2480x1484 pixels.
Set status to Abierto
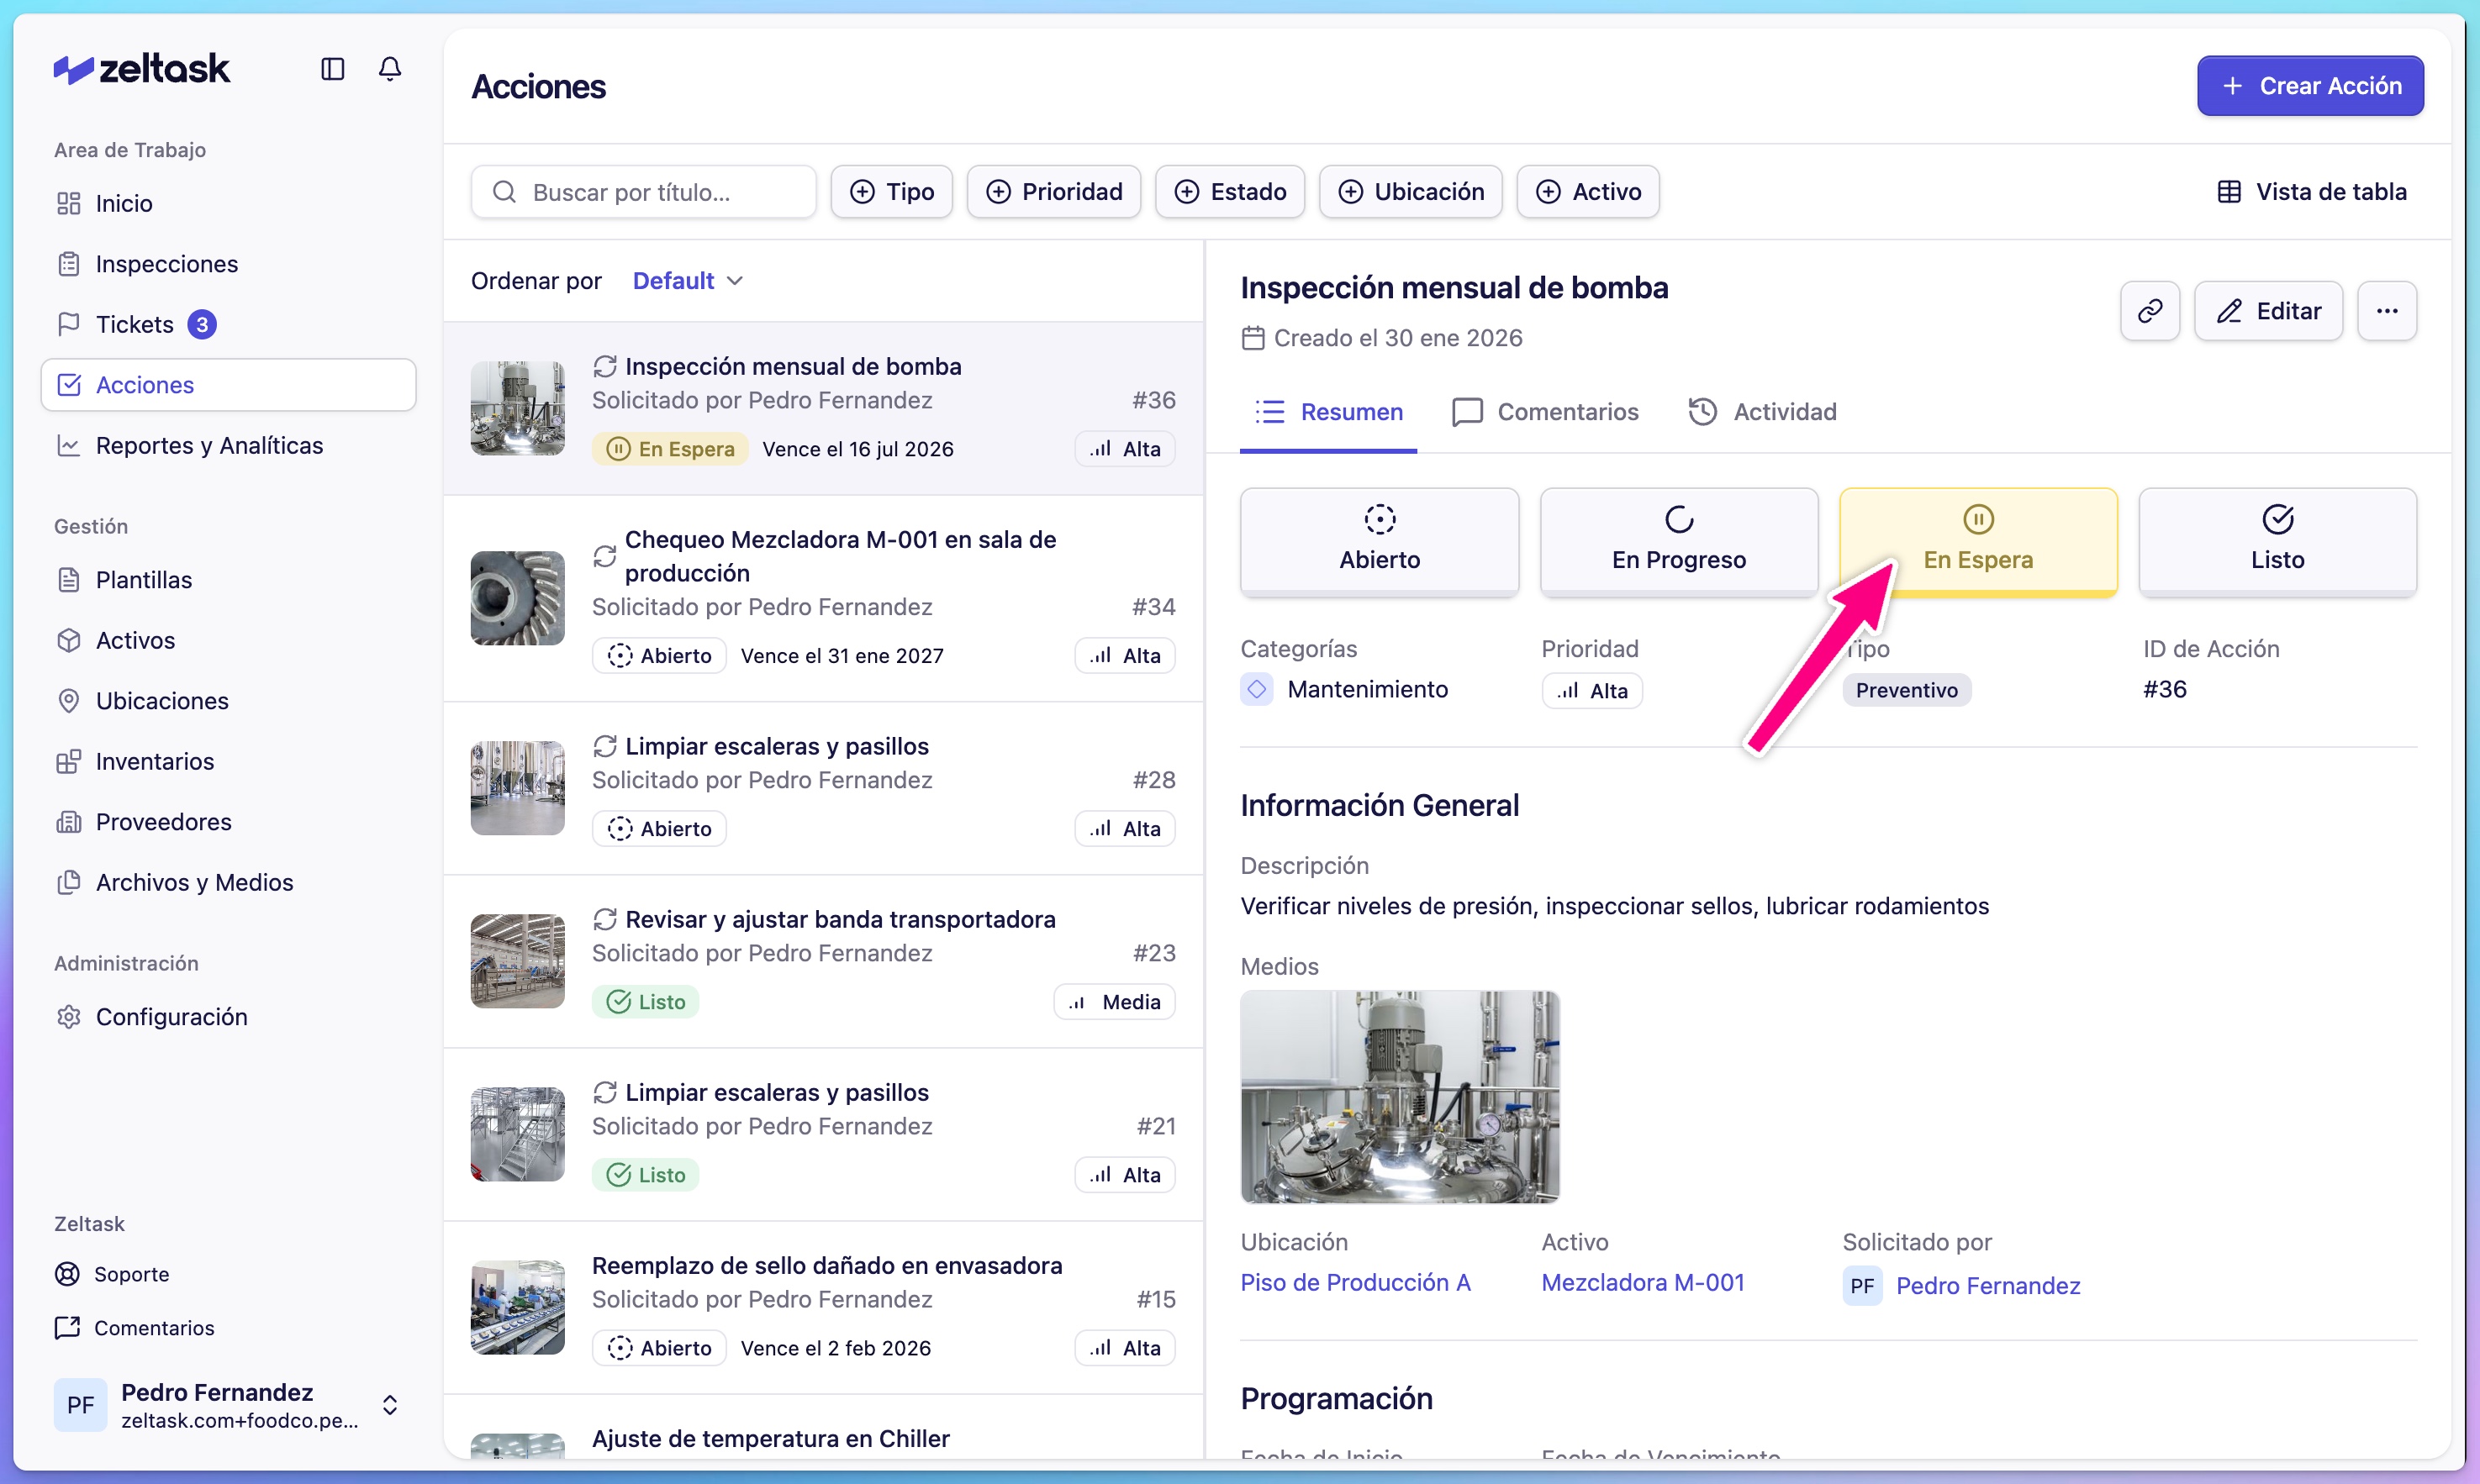point(1380,541)
